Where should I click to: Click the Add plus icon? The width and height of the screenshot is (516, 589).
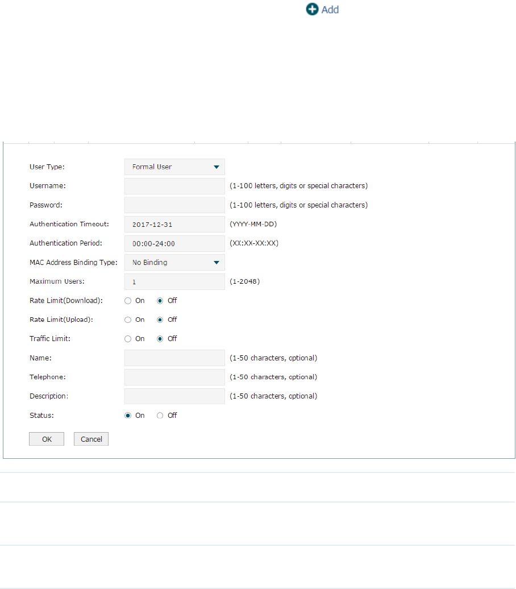click(312, 10)
